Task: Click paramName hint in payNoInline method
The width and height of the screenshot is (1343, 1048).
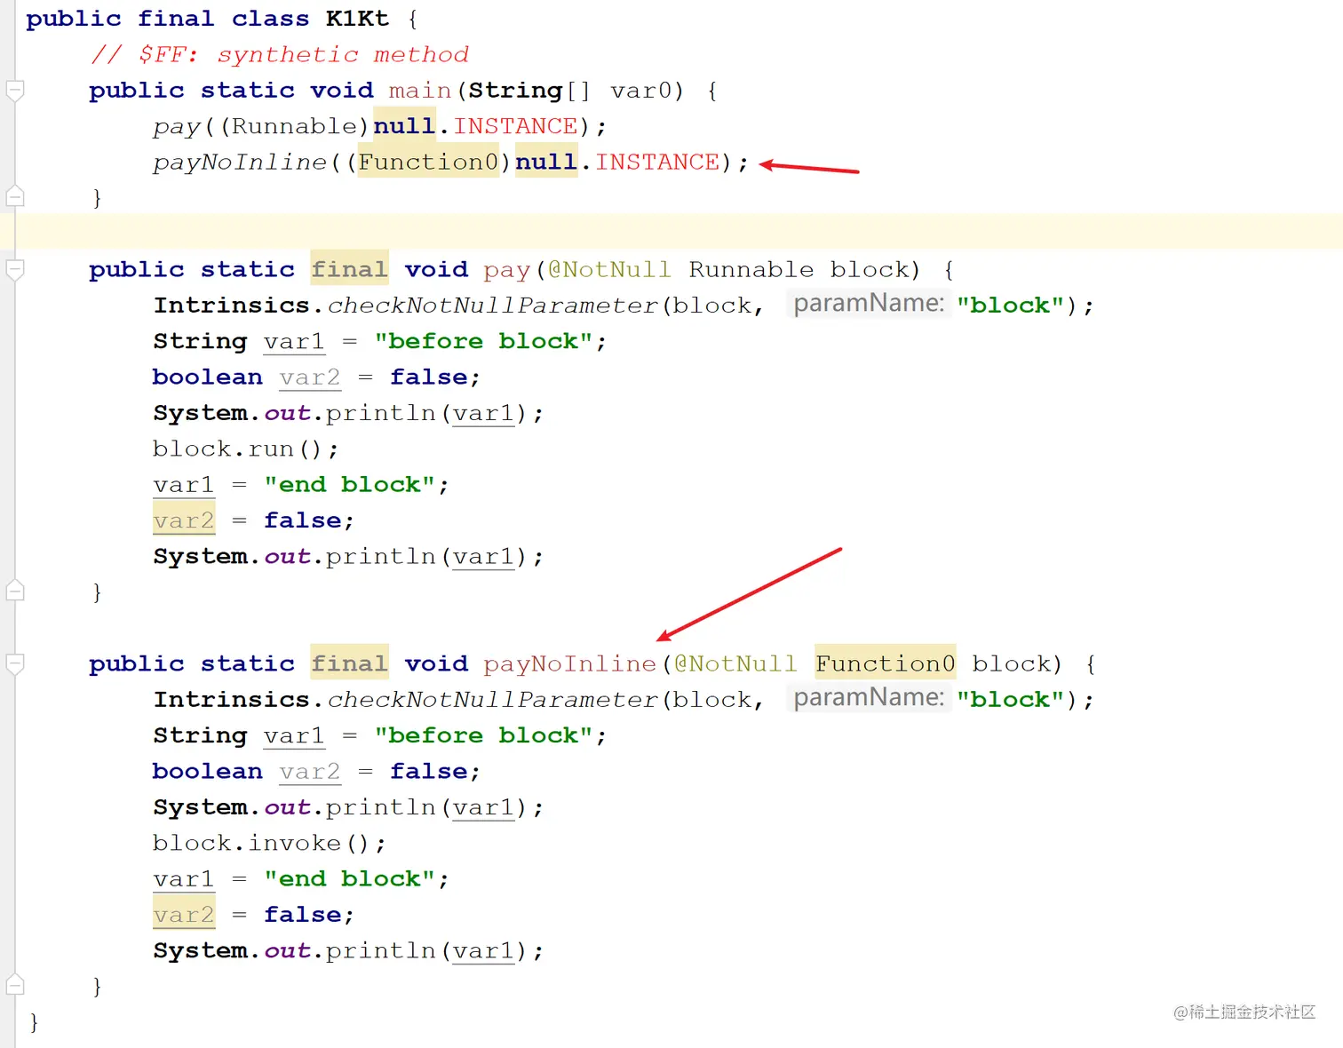Action: click(x=869, y=698)
